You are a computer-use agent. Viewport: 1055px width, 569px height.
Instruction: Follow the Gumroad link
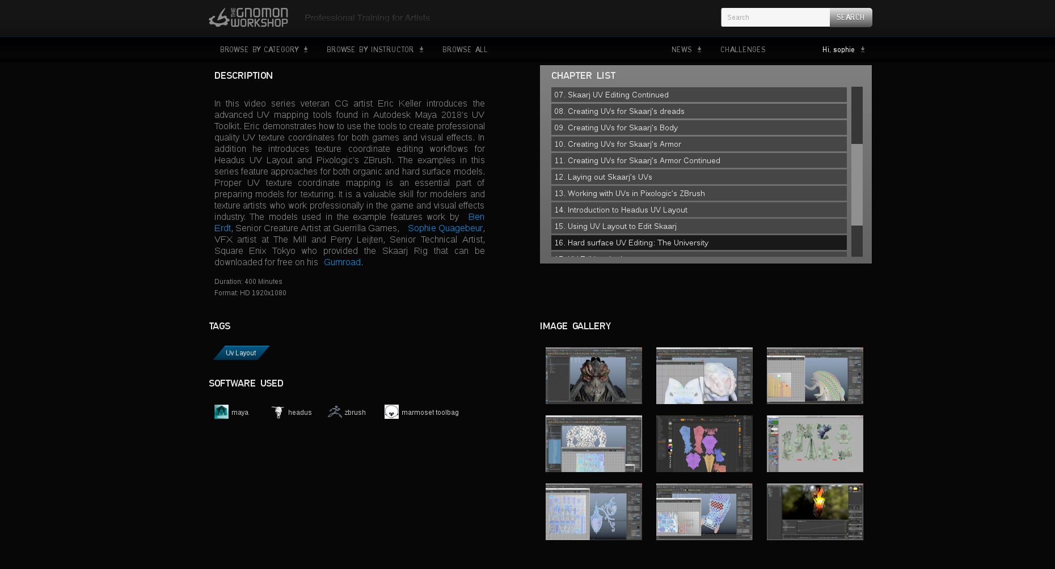tap(342, 262)
